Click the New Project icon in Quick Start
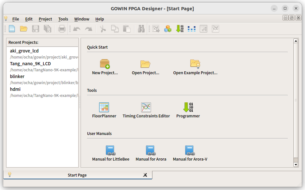This screenshot has width=305, height=190. (105, 64)
